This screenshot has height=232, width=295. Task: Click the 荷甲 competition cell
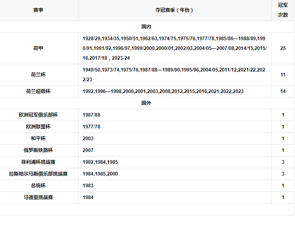[x=38, y=48]
